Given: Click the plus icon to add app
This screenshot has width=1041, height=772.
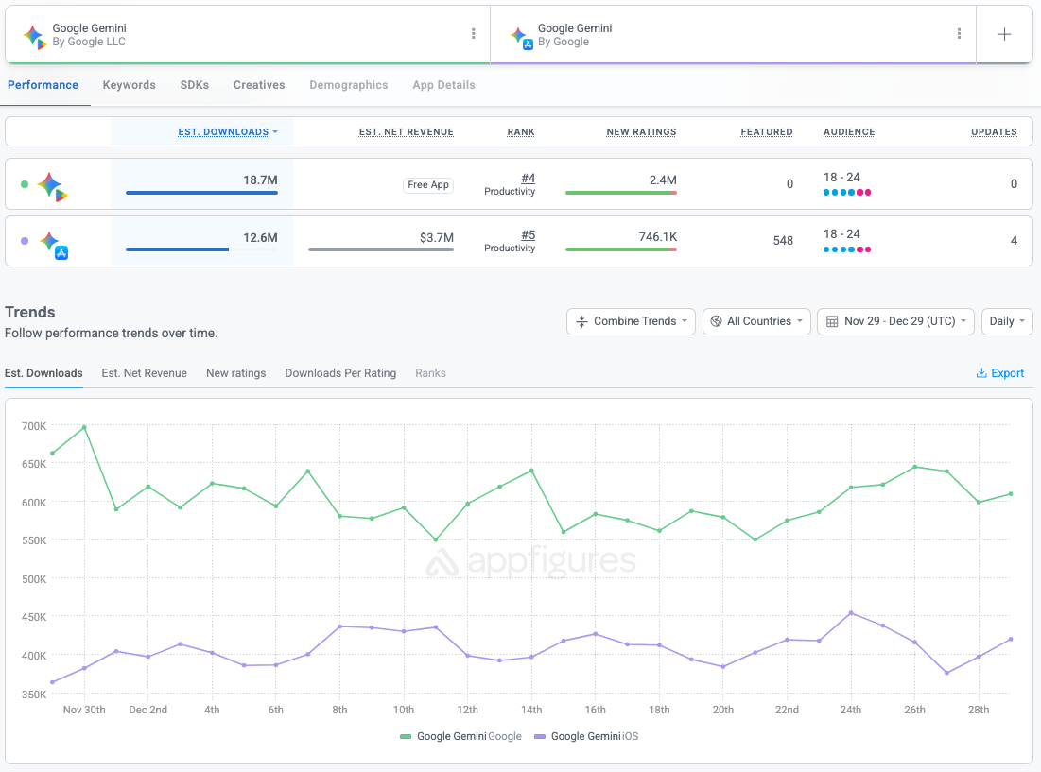Looking at the screenshot, I should coord(1004,34).
